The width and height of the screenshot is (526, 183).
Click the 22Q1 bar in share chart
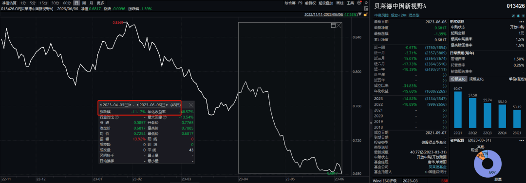point(457,110)
